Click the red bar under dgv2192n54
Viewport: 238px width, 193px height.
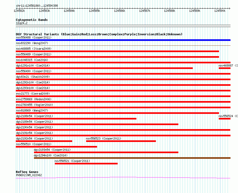pos(44,141)
